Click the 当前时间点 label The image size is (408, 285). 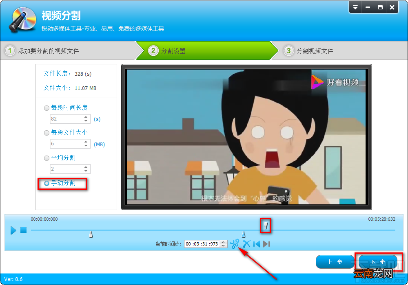[x=169, y=244]
